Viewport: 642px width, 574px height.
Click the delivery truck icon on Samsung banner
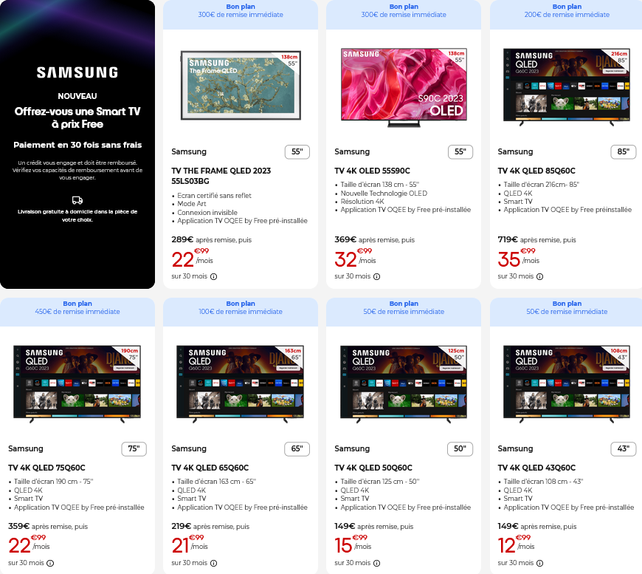77,200
